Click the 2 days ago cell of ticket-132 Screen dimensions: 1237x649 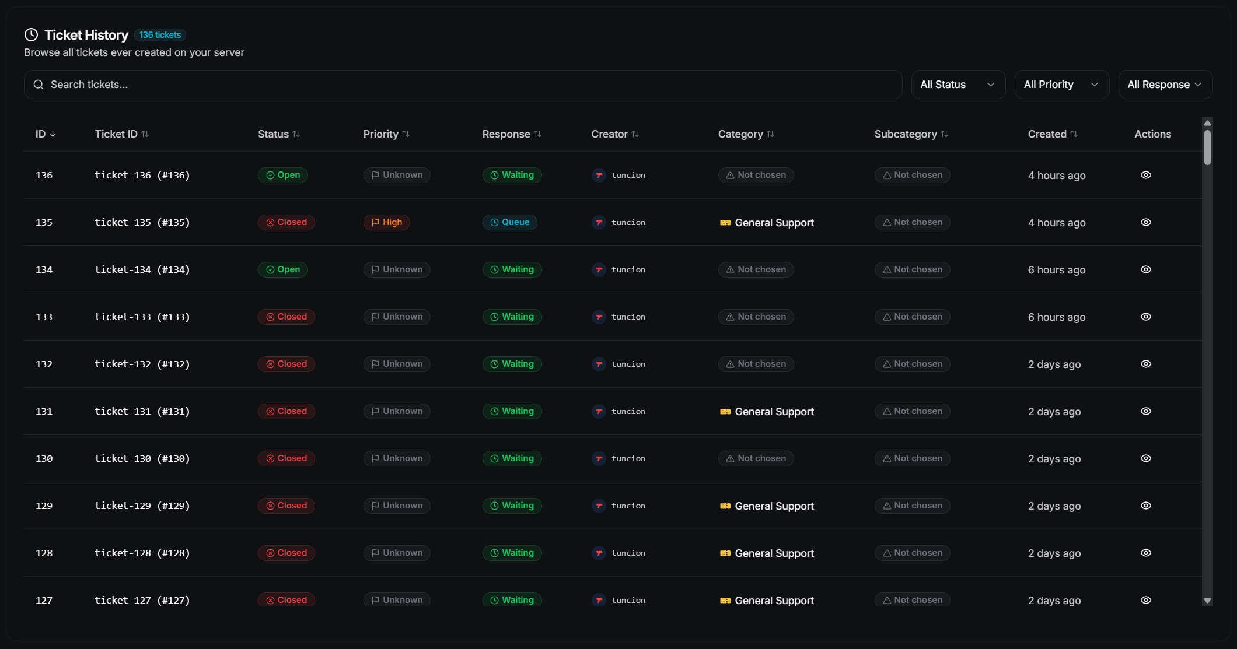(1054, 364)
